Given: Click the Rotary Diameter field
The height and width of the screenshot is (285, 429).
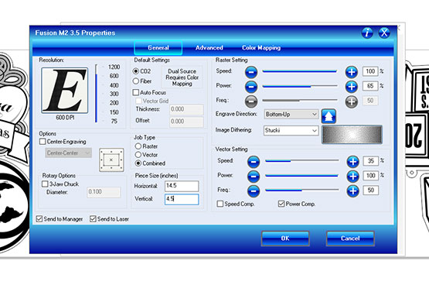Looking at the screenshot, I should (104, 192).
